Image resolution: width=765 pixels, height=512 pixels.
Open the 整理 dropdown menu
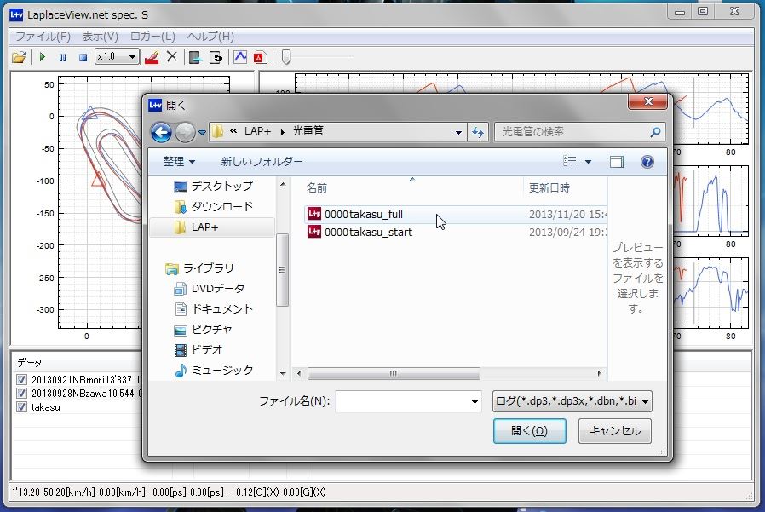point(179,162)
